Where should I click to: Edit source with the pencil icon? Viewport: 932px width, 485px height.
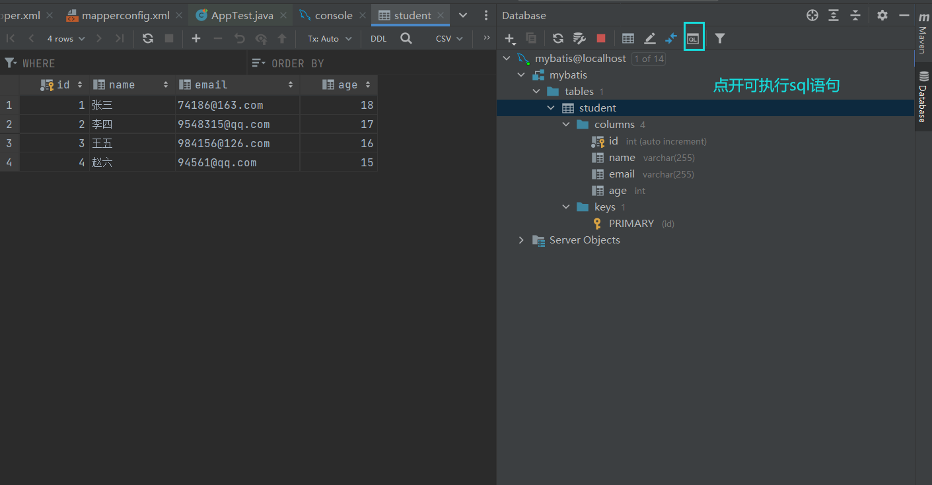pos(650,39)
